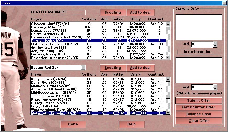Click the Done button
This screenshot has height=132, width=228.
[73, 124]
